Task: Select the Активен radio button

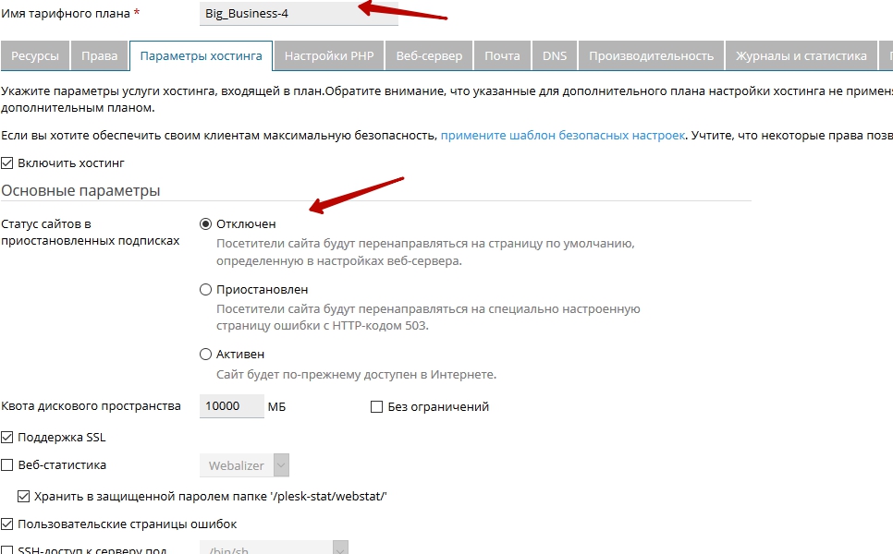Action: [x=206, y=355]
